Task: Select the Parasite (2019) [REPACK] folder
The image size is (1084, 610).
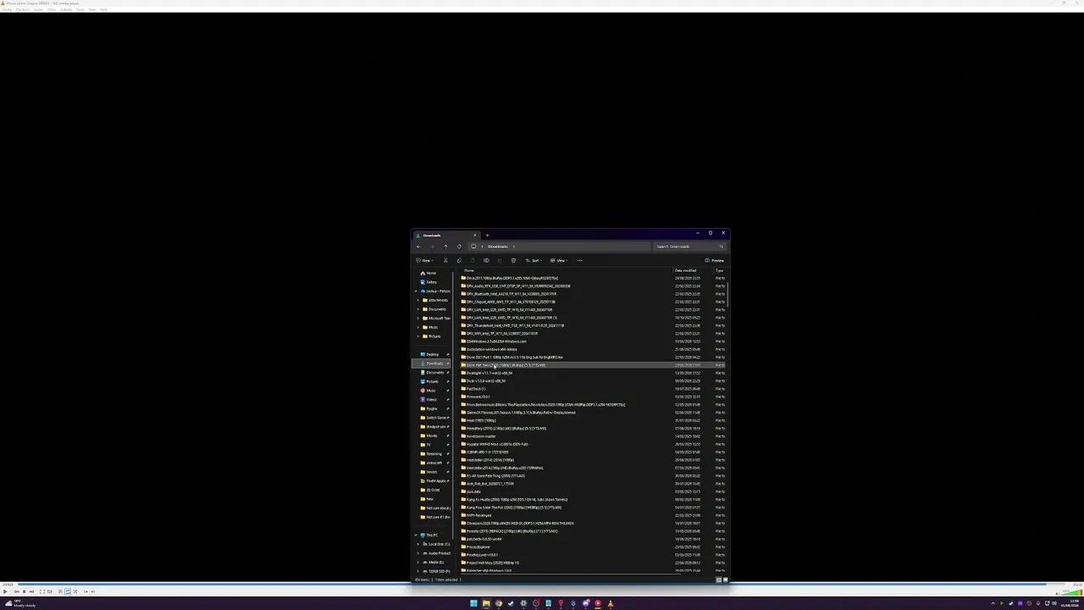Action: point(510,531)
